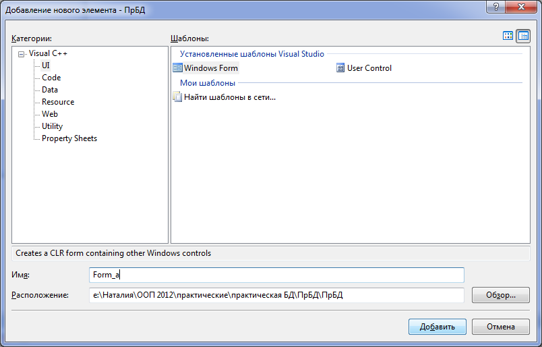Choose the Resource category

[x=58, y=102]
